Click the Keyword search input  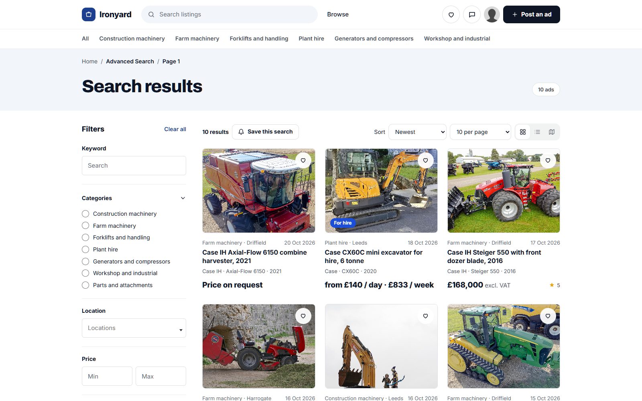(x=134, y=166)
